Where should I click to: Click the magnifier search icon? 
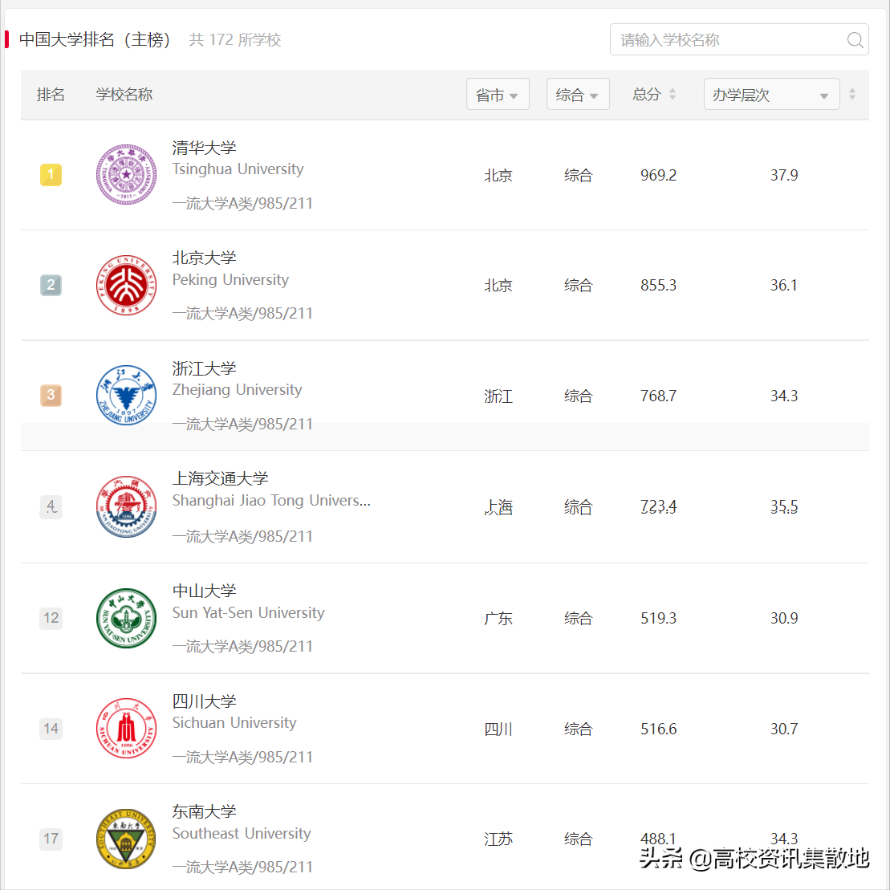coord(855,39)
